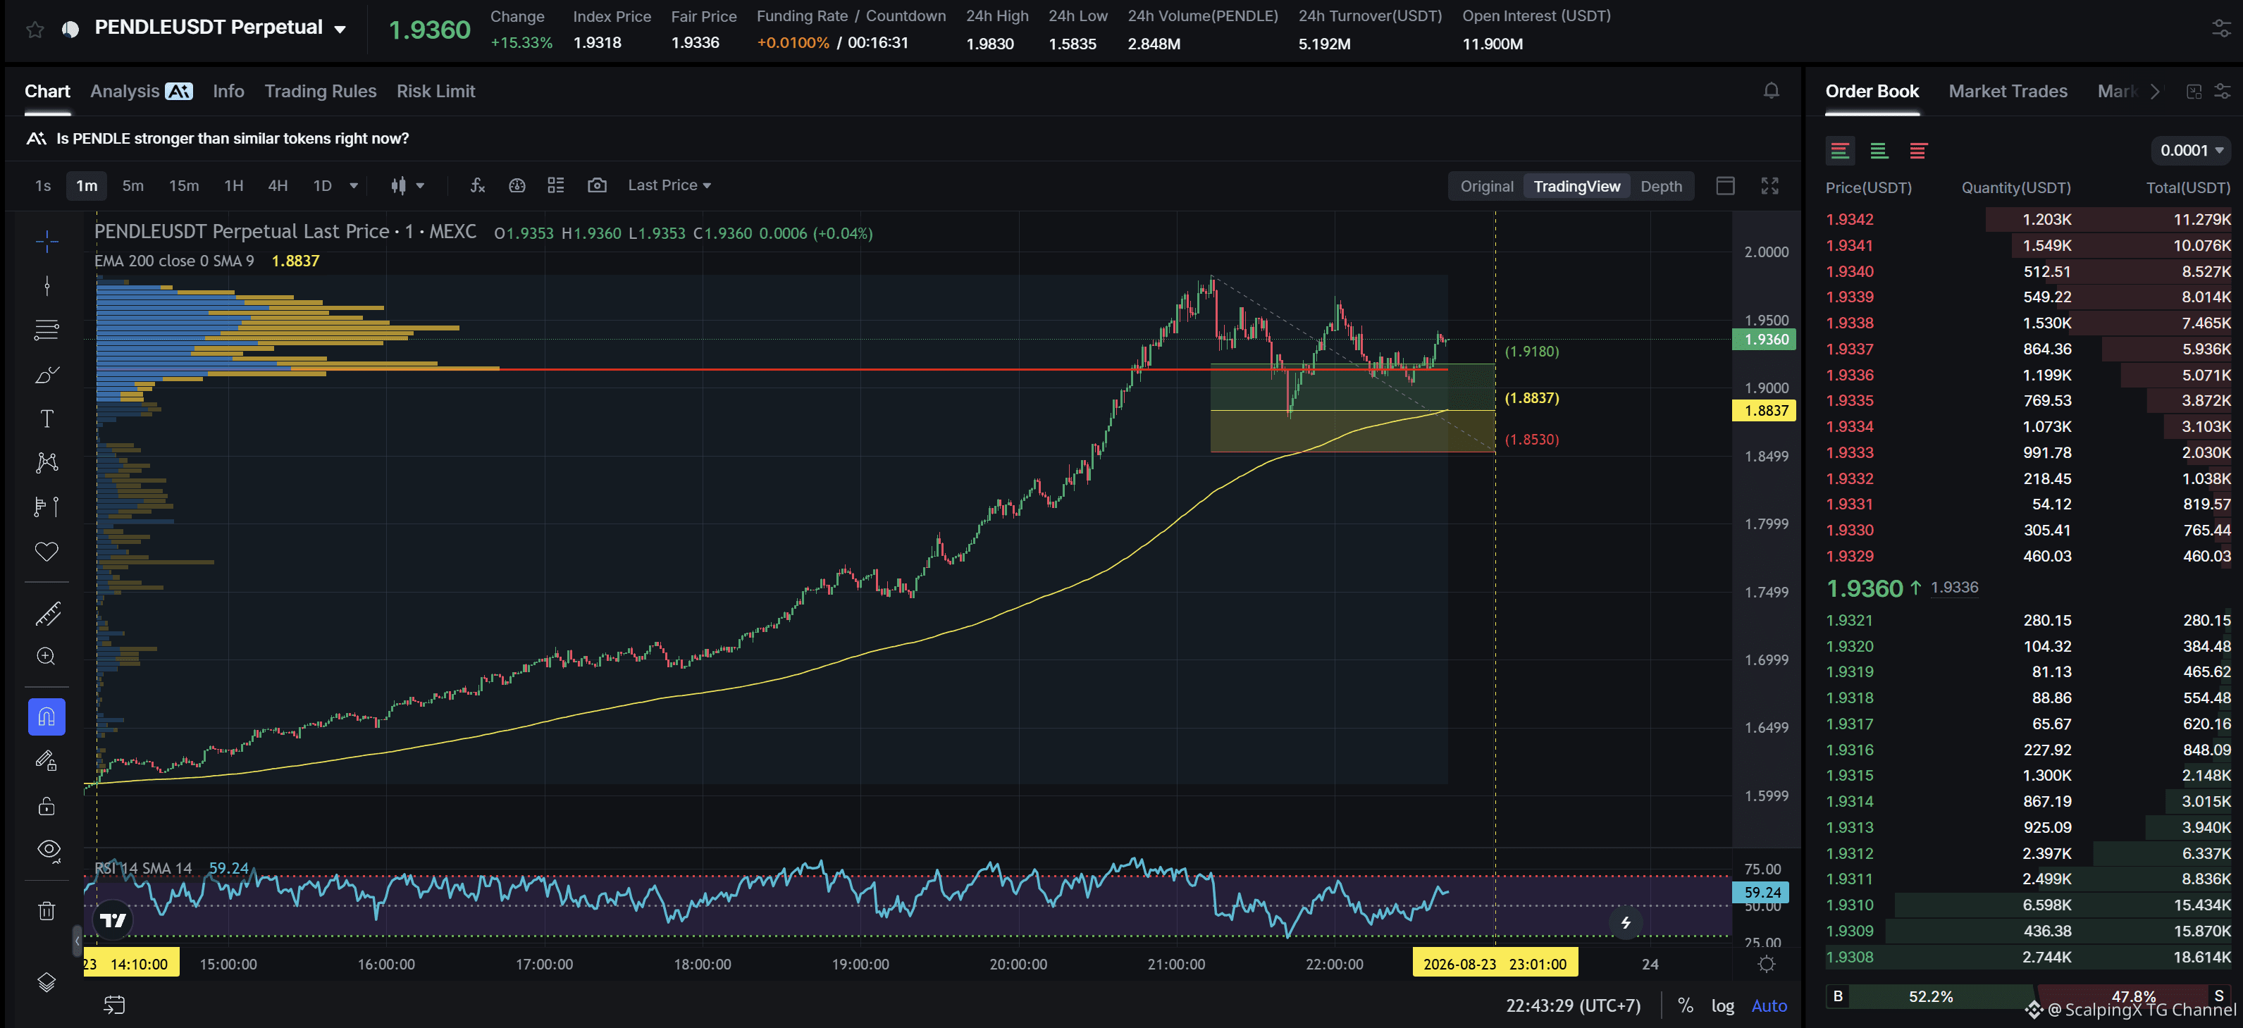This screenshot has height=1028, width=2243.
Task: Take chart snapshot with camera icon
Action: (x=596, y=185)
